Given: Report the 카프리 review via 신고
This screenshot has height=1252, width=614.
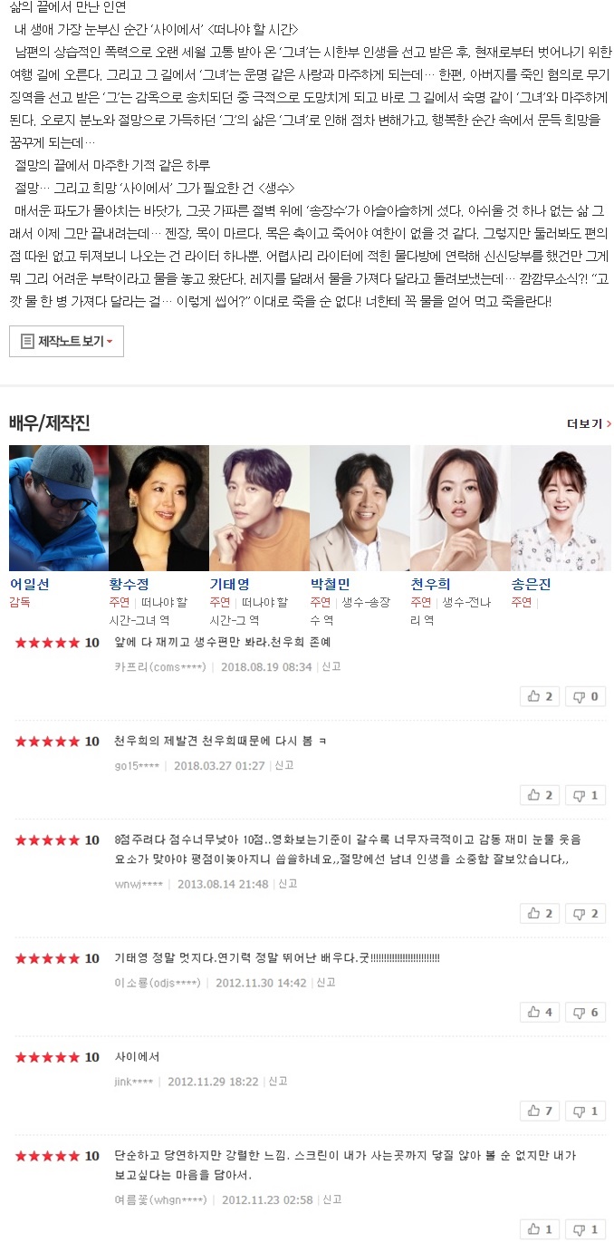Looking at the screenshot, I should [331, 666].
